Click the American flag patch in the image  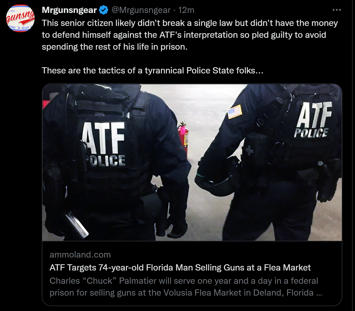235,112
